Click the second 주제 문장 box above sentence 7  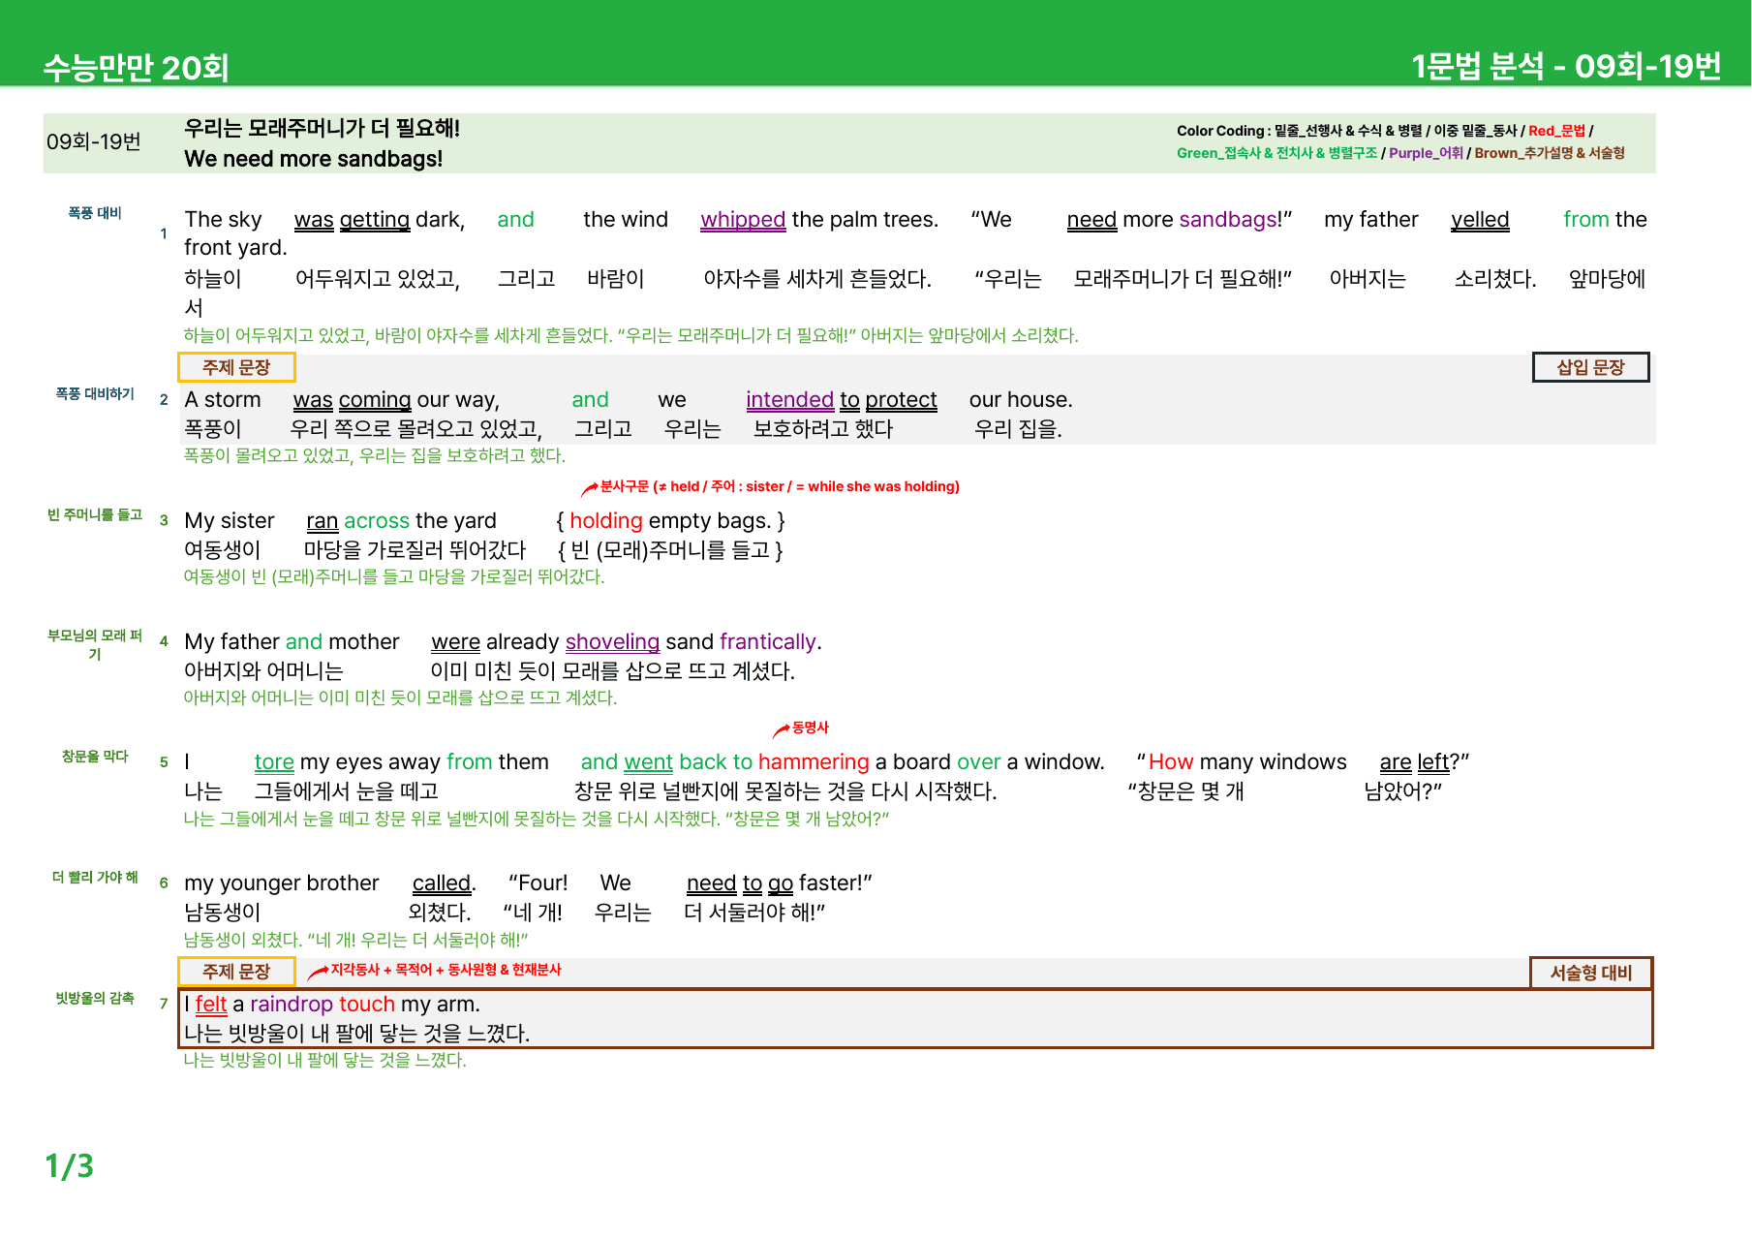[236, 972]
